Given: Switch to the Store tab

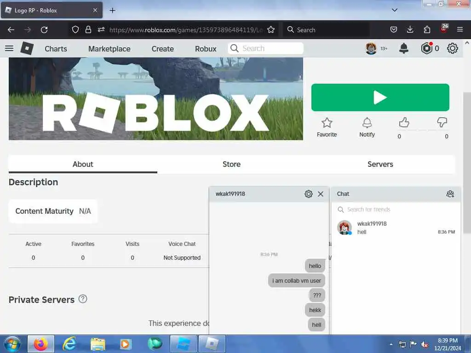Looking at the screenshot, I should (x=232, y=164).
